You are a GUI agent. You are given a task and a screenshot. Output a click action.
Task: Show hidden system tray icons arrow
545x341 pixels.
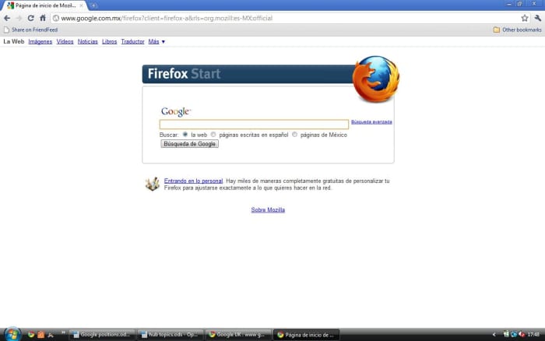[494, 335]
